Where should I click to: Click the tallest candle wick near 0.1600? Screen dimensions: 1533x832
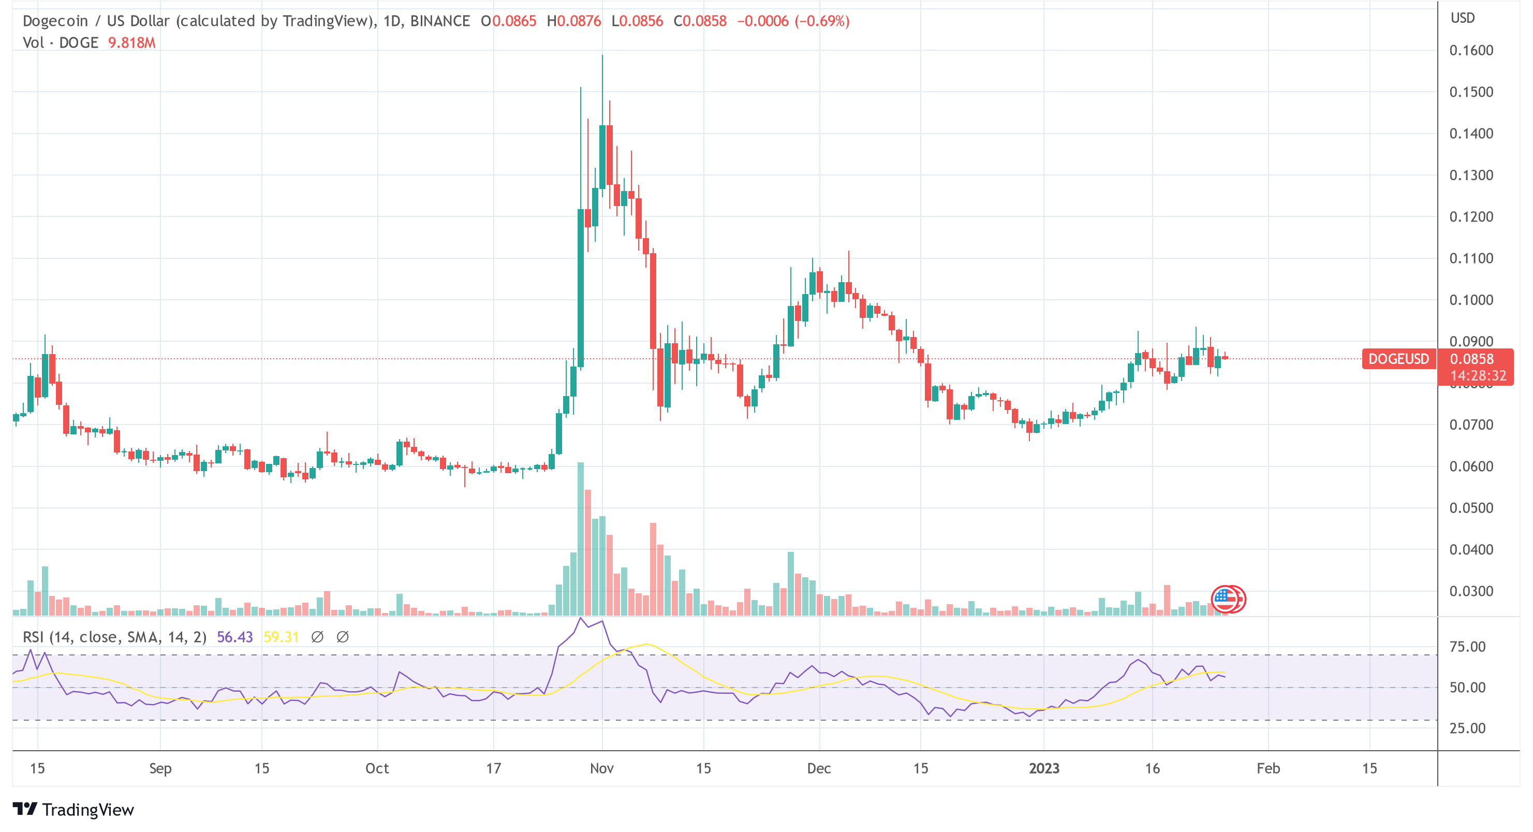tap(602, 89)
